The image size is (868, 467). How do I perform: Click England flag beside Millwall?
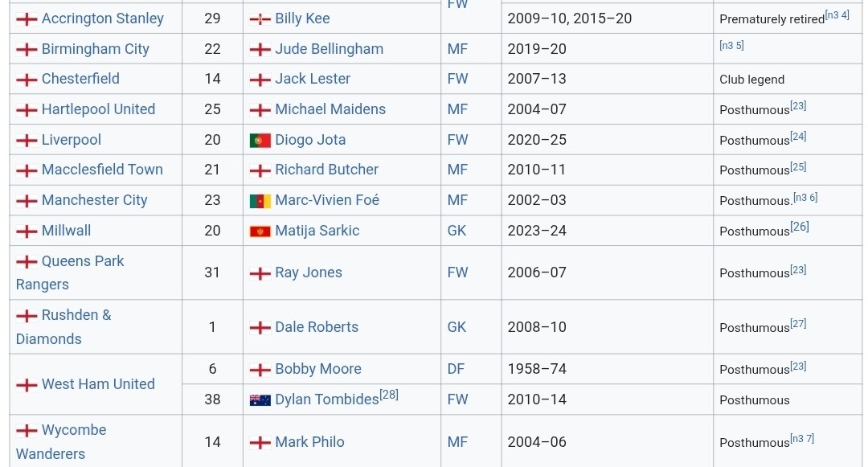point(27,231)
